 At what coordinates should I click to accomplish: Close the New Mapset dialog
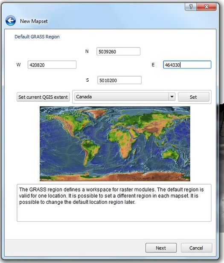207,7
